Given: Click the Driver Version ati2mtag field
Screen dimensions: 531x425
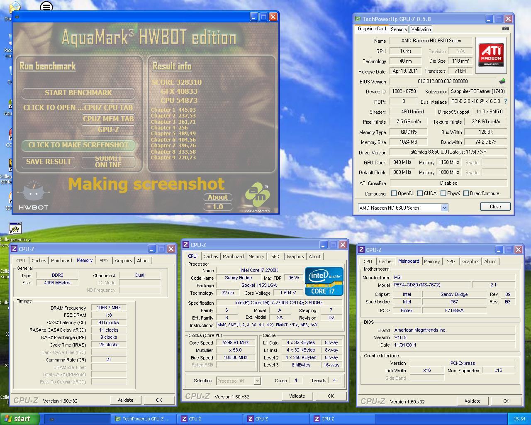Looking at the screenshot, I should 448,152.
